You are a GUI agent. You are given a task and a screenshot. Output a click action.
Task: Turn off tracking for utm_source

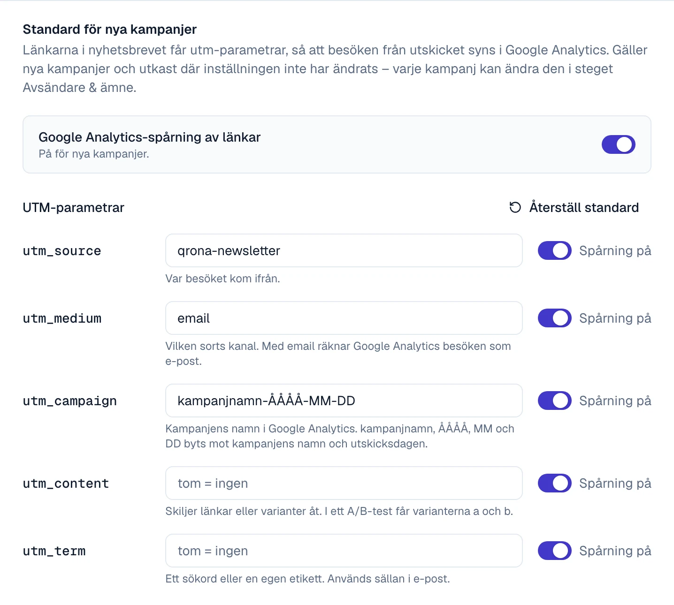click(x=555, y=250)
